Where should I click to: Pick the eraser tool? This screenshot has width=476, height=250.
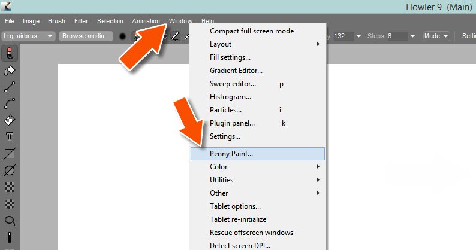10,120
